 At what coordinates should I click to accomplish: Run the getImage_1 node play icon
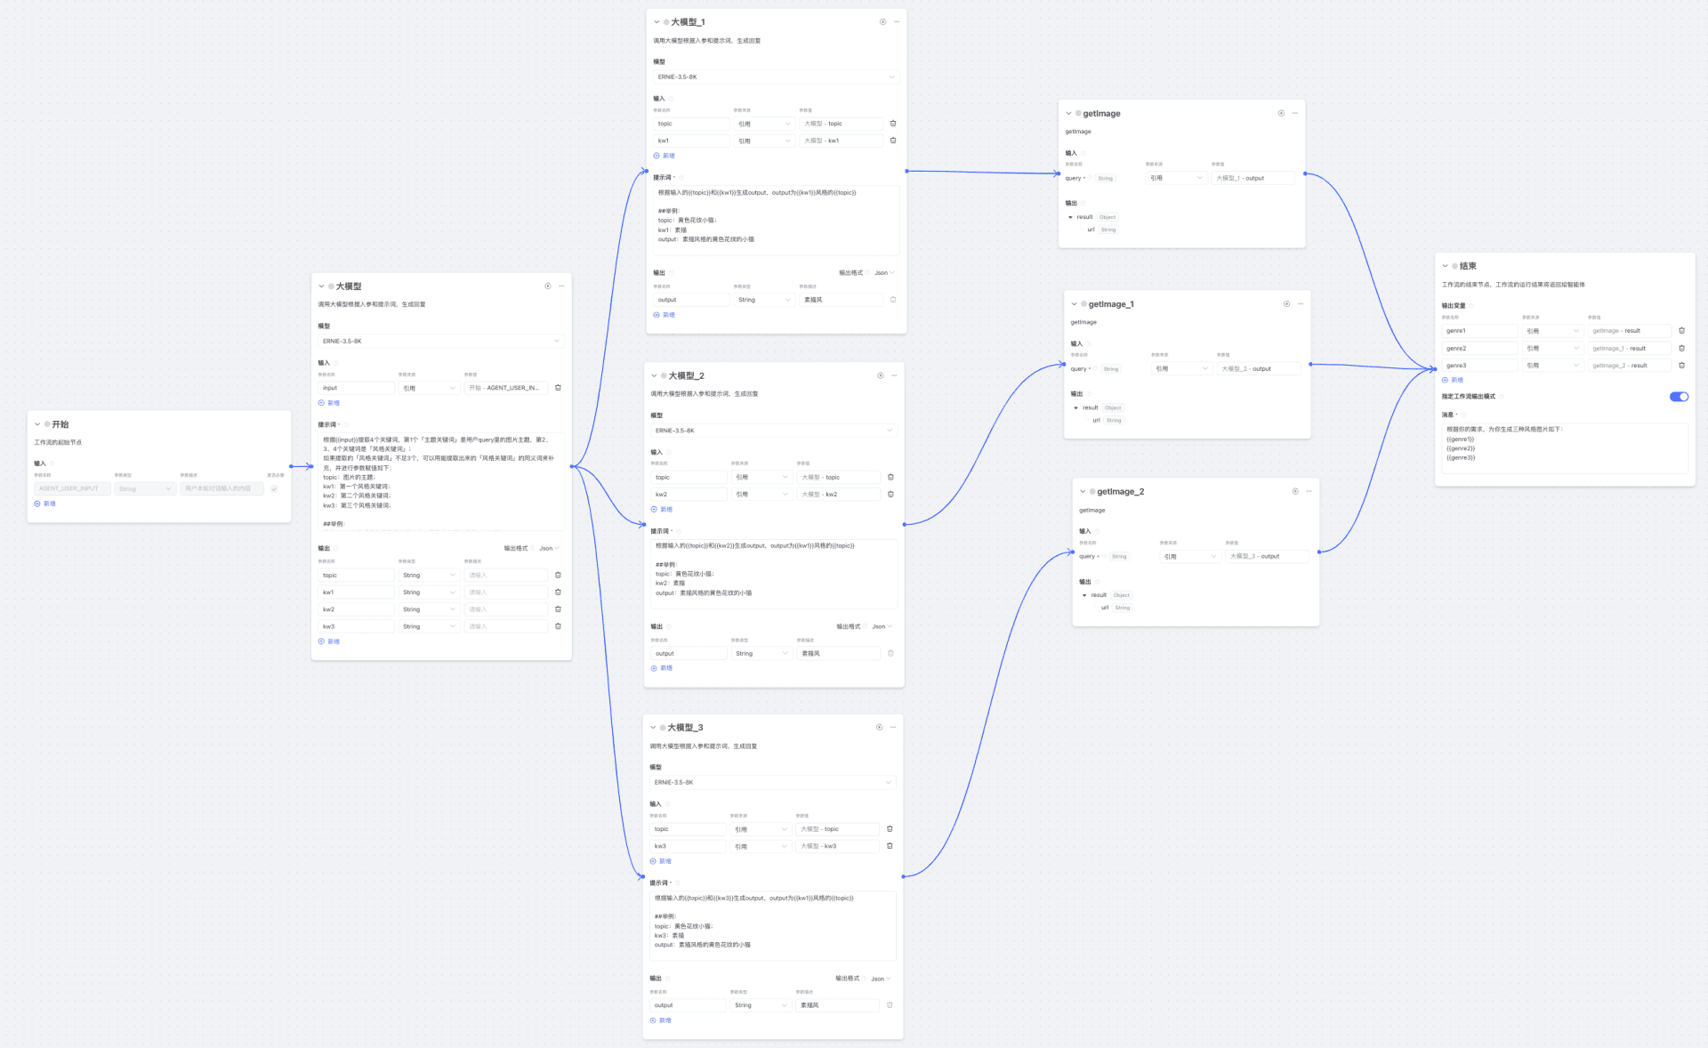click(x=1286, y=304)
